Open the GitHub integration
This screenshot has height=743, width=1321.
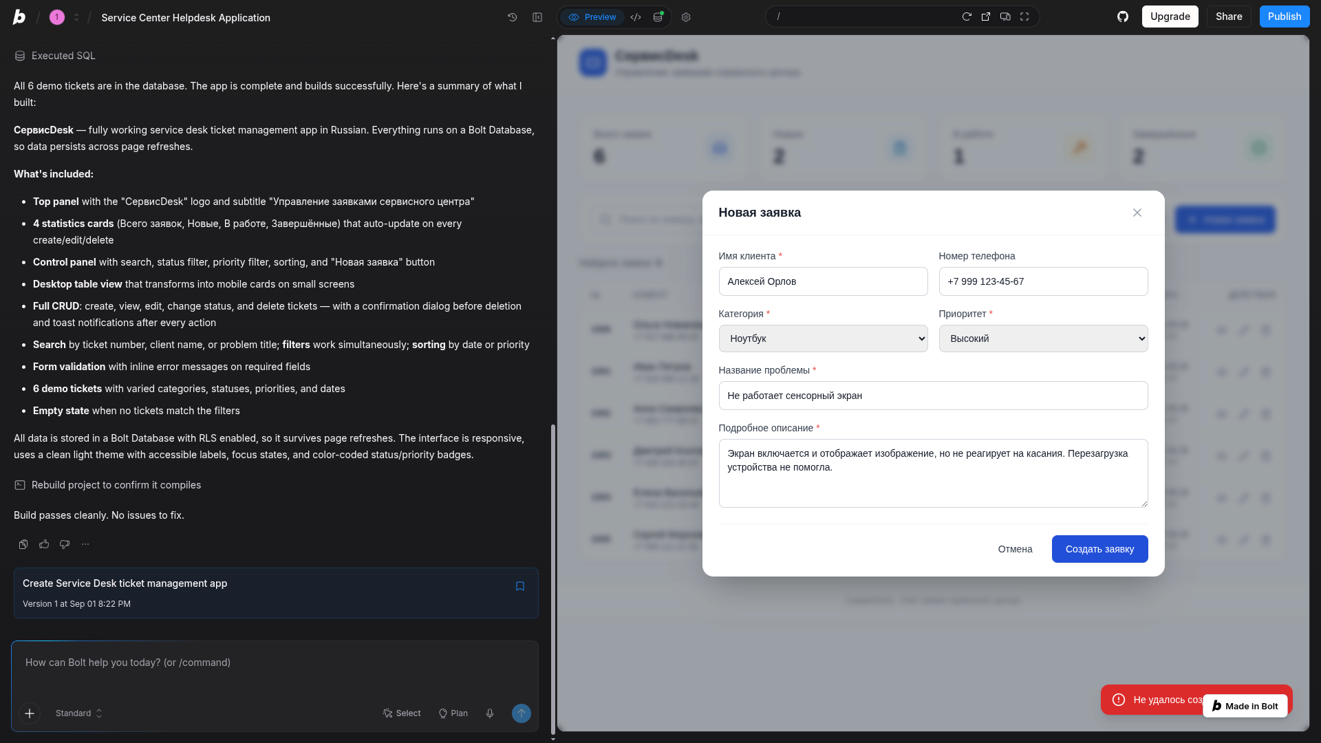point(1123,17)
